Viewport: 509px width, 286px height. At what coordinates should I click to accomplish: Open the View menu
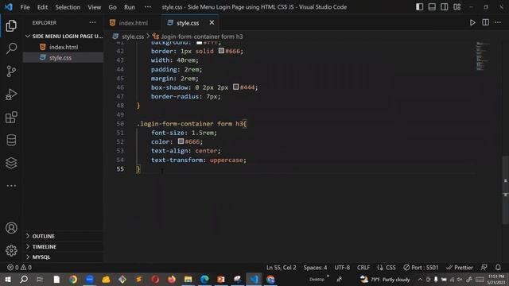coord(94,7)
